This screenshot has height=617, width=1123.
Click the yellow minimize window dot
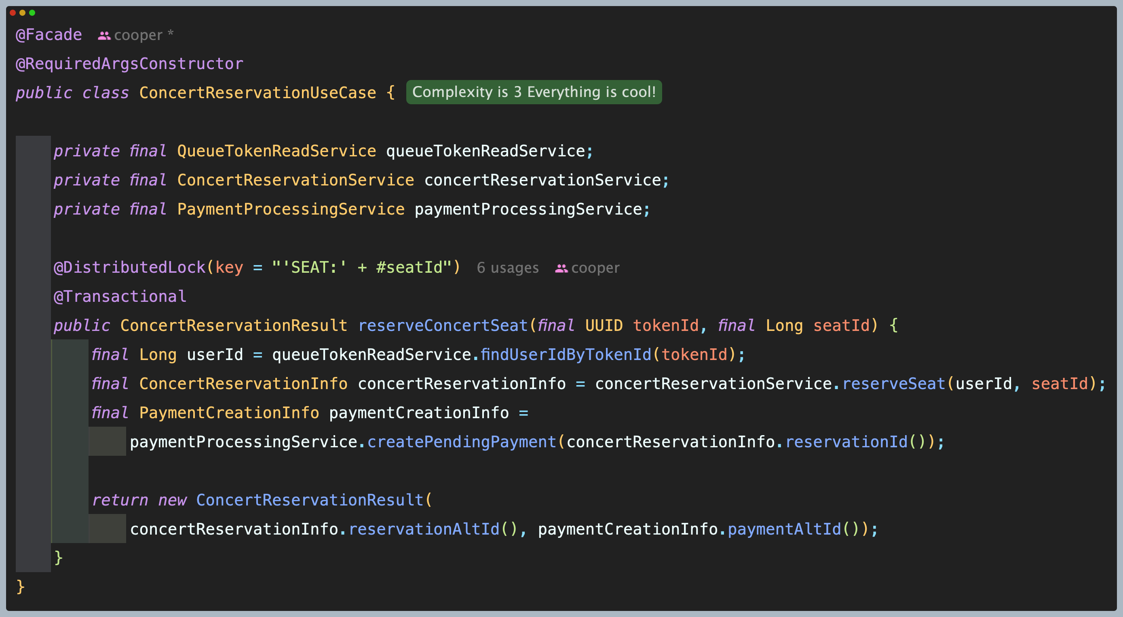click(22, 13)
